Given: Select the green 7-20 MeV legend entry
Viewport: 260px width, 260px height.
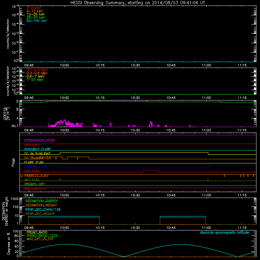Looking at the screenshot, I should click(35, 80).
